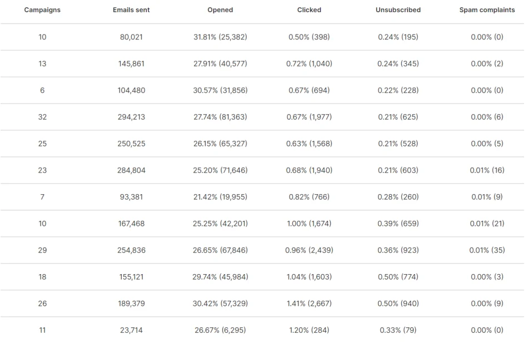This screenshot has width=528, height=344.
Task: Select the Unsubscribed column header
Action: tap(398, 10)
